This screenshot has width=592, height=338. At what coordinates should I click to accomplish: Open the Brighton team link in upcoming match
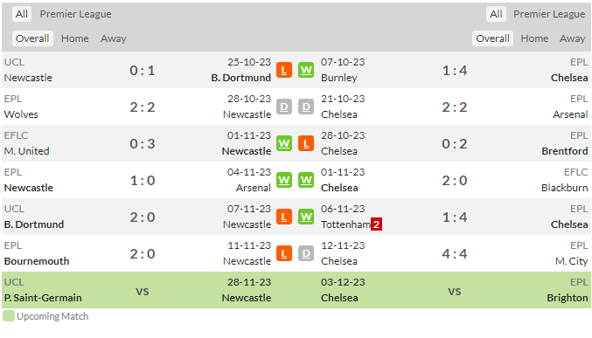pyautogui.click(x=568, y=298)
